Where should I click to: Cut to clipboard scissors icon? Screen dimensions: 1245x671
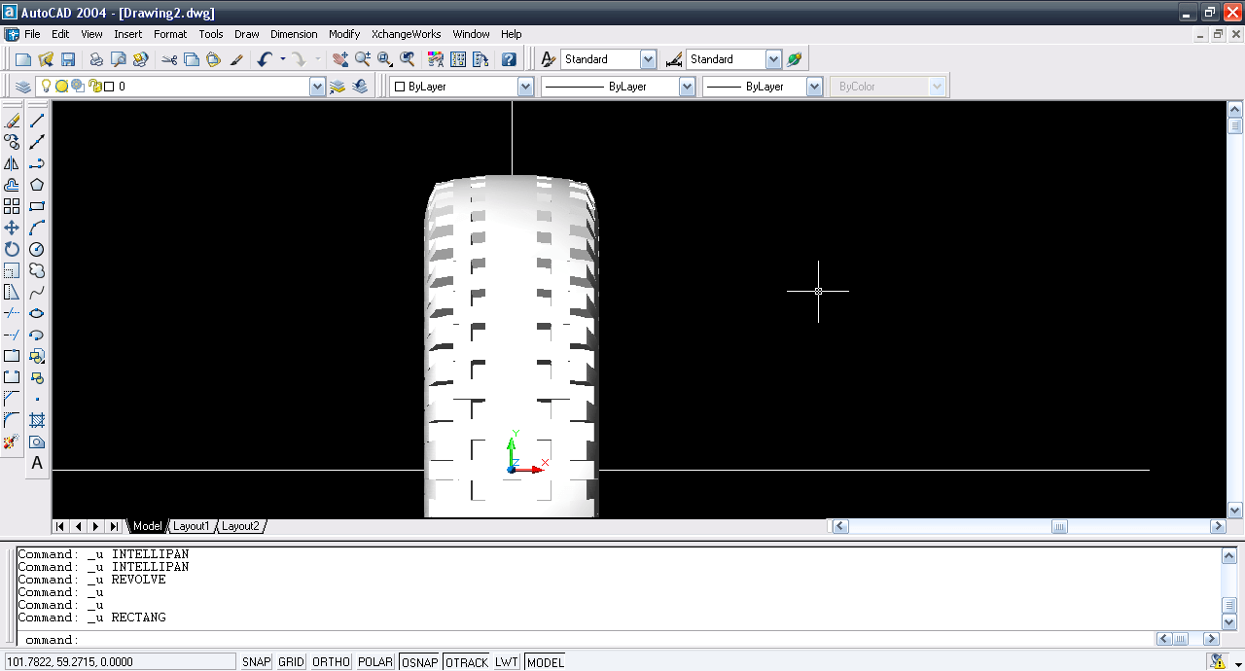pyautogui.click(x=169, y=59)
